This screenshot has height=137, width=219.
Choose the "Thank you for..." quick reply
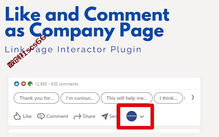36,98
